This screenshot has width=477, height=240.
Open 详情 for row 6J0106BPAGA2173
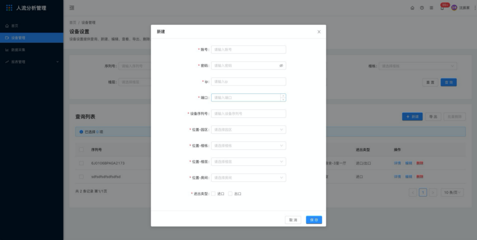tap(397, 163)
